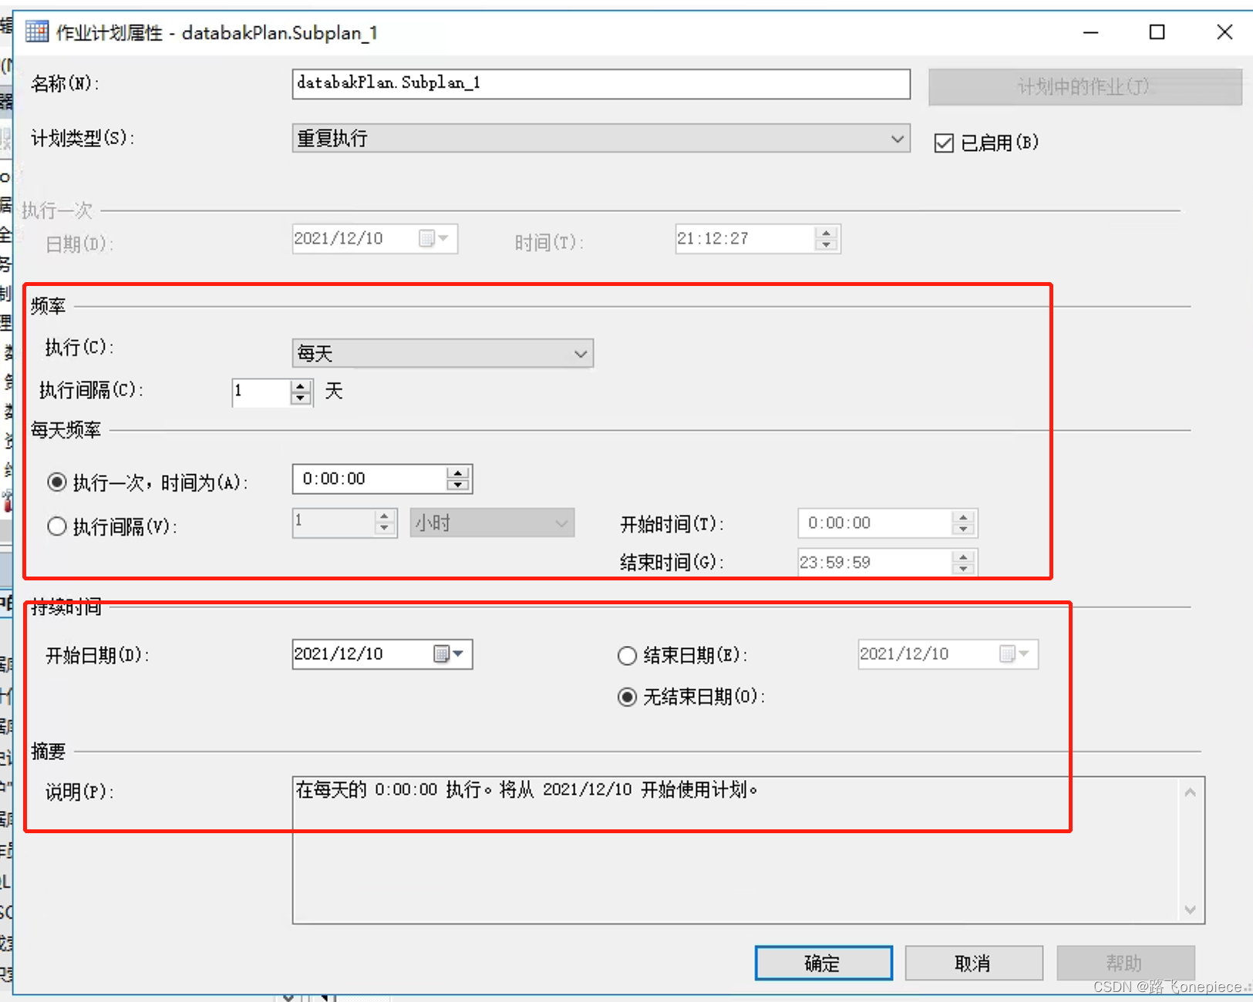Select 执行间隔(V) radio button
This screenshot has width=1253, height=1002.
pyautogui.click(x=56, y=526)
